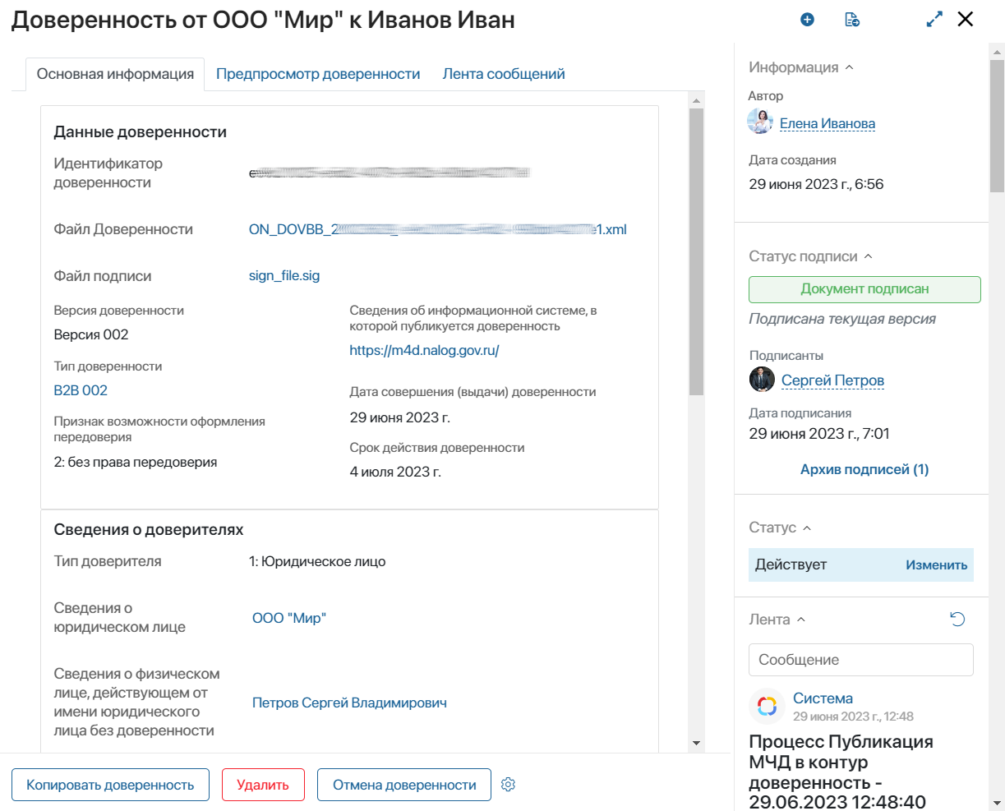Click the blue plus icon in header
Image resolution: width=1005 pixels, height=811 pixels.
point(807,20)
